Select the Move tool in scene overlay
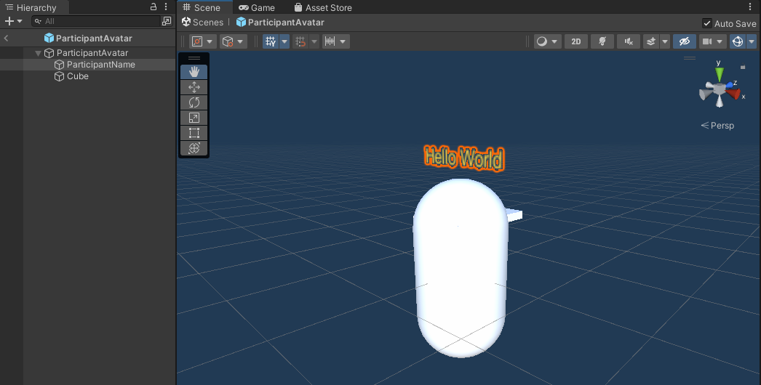This screenshot has width=761, height=385. tap(194, 87)
